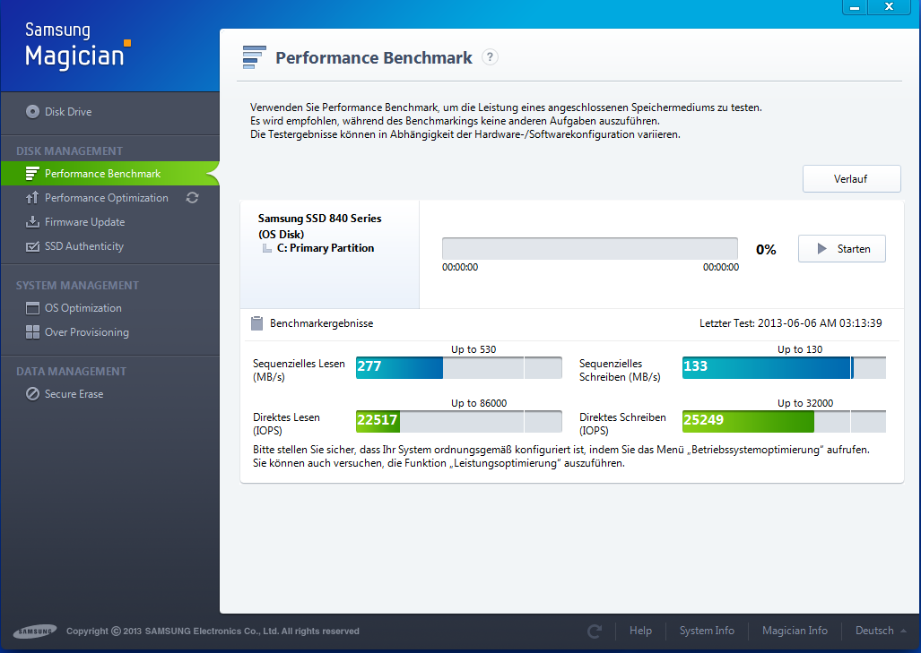Click the 'Up to 130' label

tap(800, 349)
